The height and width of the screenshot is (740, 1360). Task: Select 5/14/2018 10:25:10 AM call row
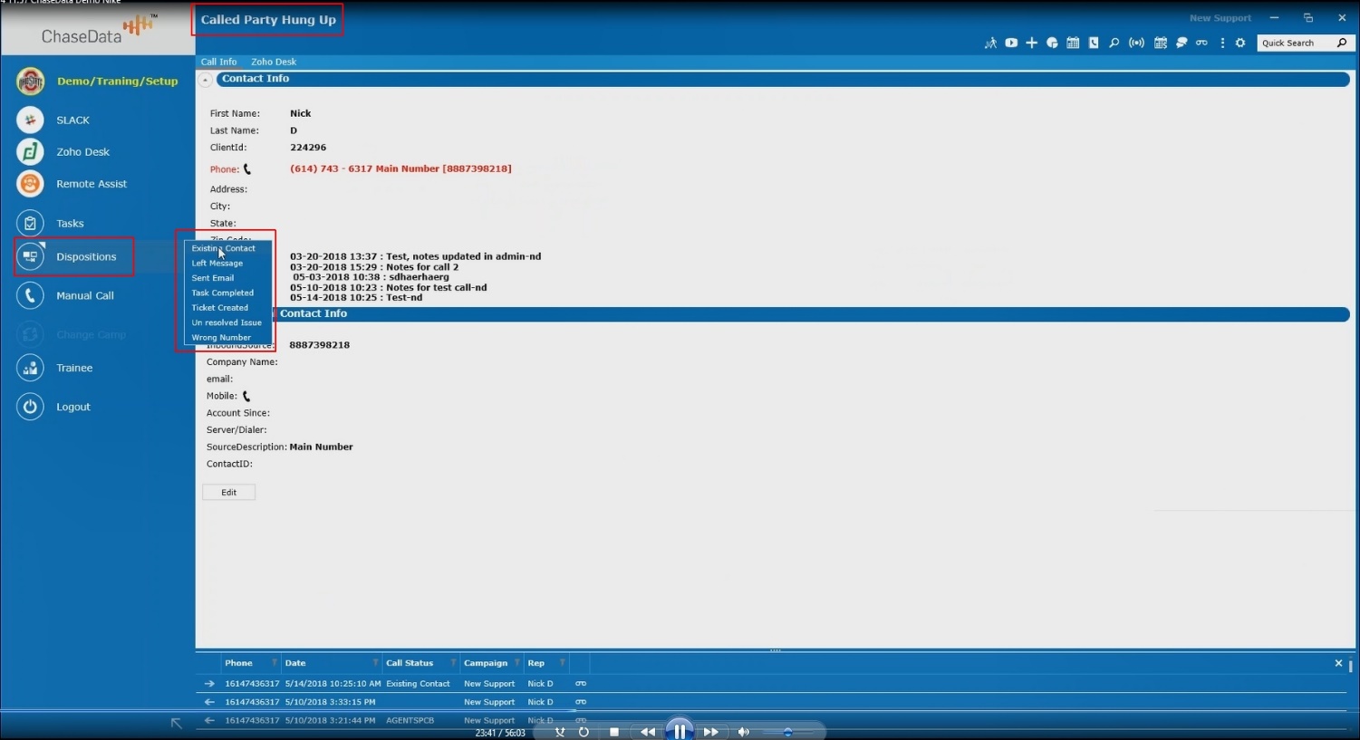(772, 684)
